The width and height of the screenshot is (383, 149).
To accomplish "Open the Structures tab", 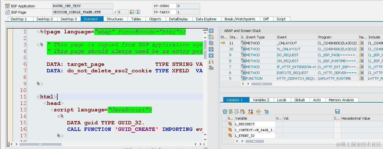I will 115,19.
